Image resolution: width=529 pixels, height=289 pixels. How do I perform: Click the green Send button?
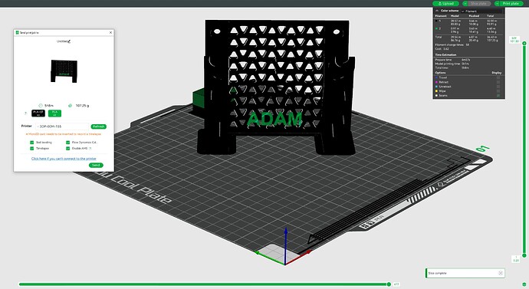(x=96, y=166)
